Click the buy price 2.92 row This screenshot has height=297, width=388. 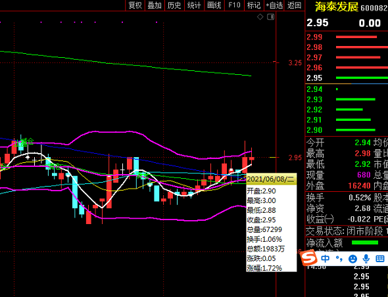point(347,110)
